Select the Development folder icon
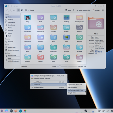 tap(79, 17)
